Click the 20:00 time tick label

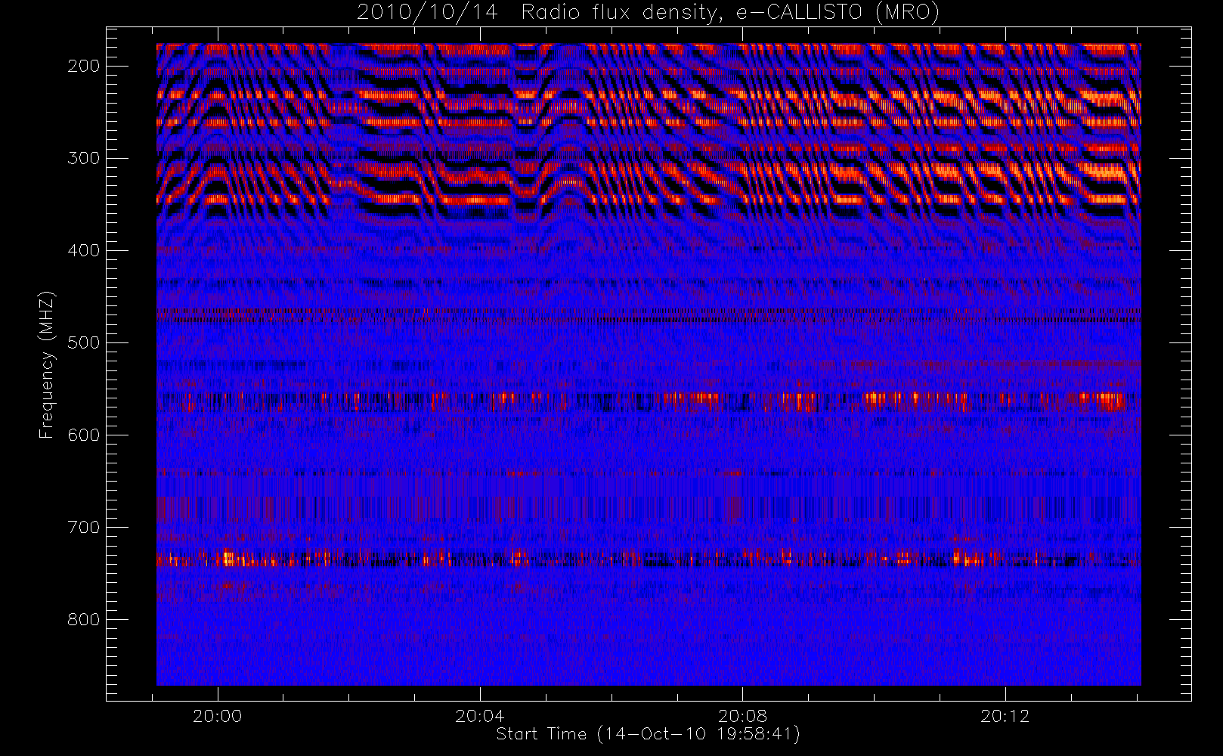[218, 716]
